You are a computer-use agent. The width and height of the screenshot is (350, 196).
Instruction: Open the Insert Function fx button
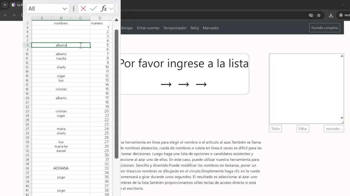104,8
